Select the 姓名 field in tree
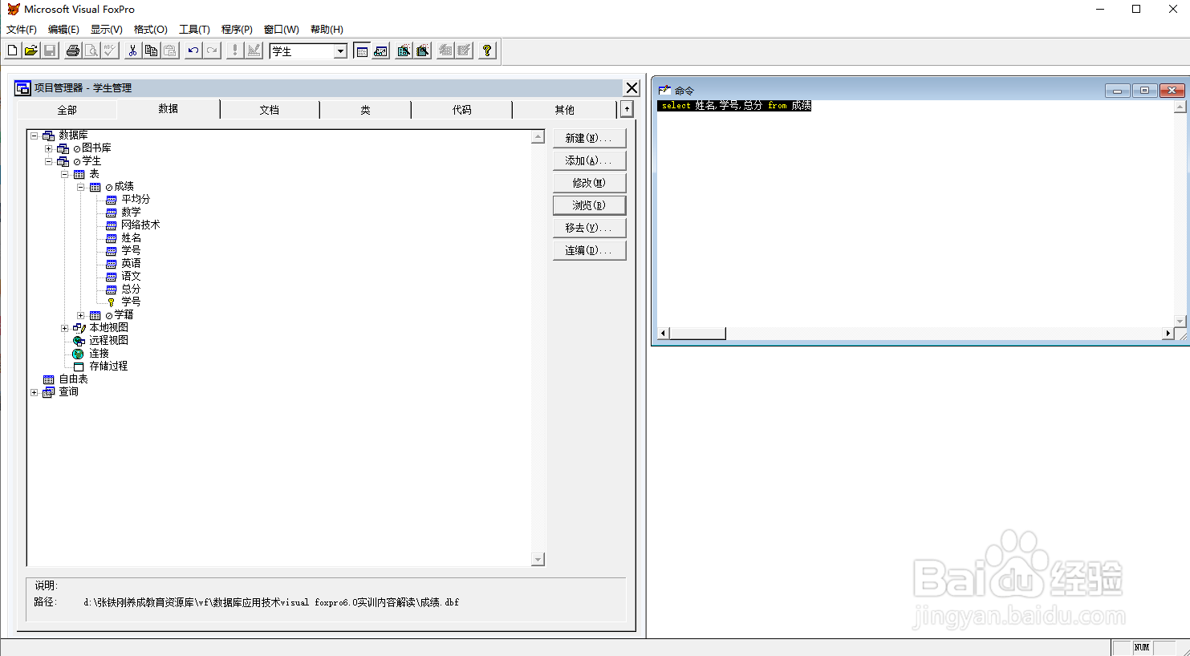 click(x=131, y=237)
